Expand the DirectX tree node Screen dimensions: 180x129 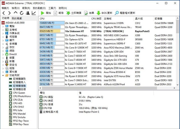click(x=3, y=54)
